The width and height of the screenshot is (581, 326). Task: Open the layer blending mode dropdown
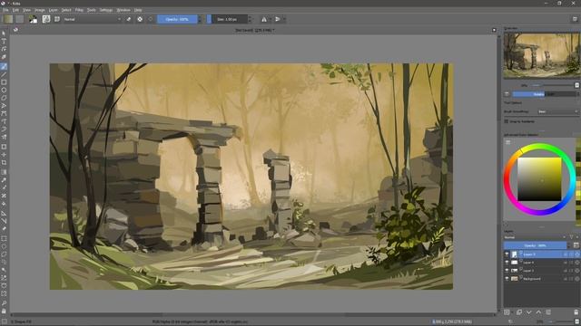(535, 237)
